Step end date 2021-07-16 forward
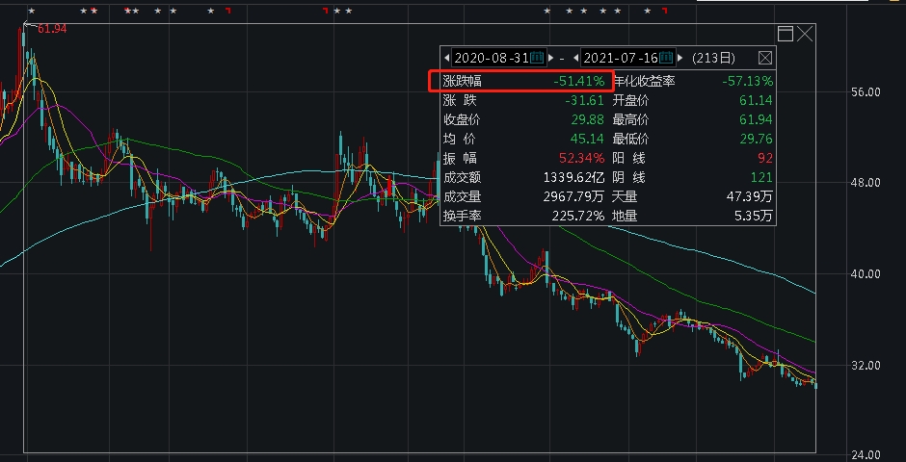Viewport: 906px width, 462px height. point(679,58)
